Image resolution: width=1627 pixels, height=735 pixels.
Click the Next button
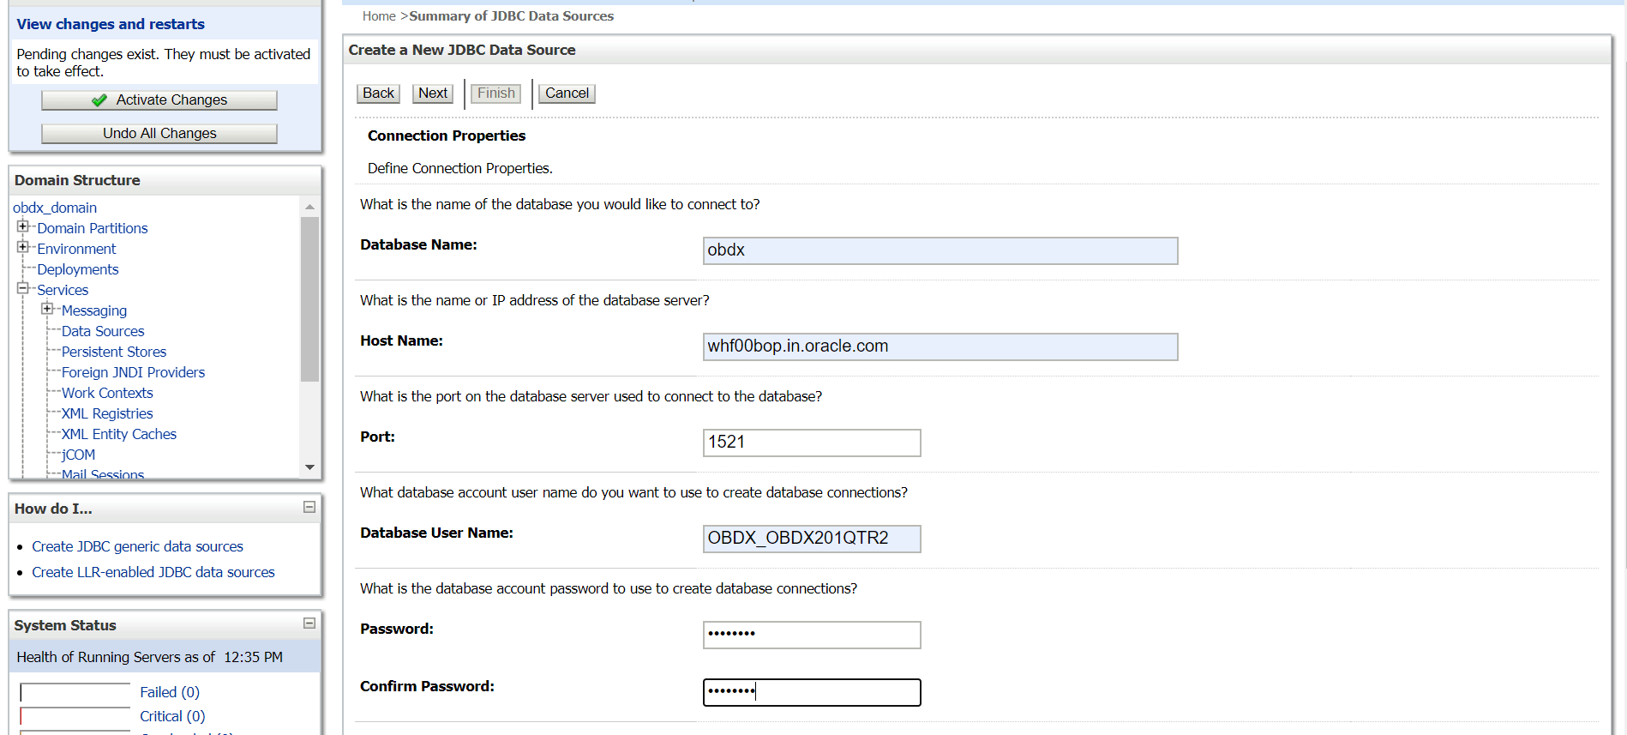(433, 93)
